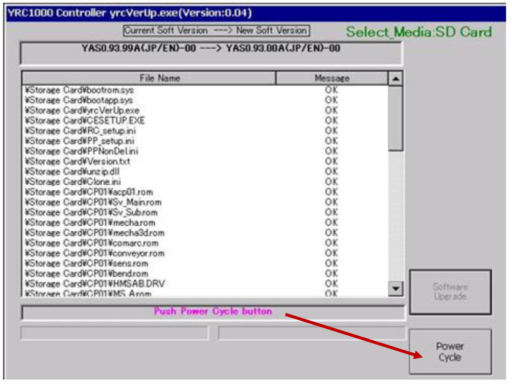This screenshot has width=512, height=384.
Task: Select the CP01 conveyor.rom entry
Action: coord(94,253)
